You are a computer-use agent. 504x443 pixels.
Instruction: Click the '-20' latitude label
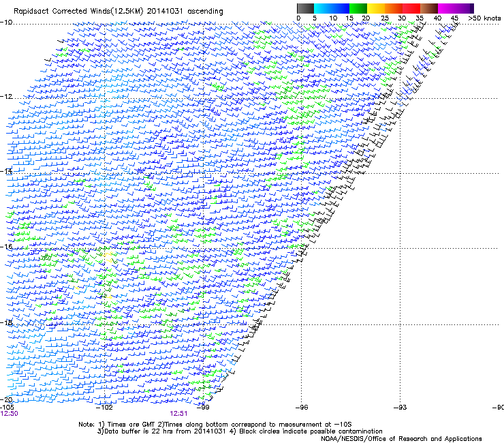[x=7, y=399]
